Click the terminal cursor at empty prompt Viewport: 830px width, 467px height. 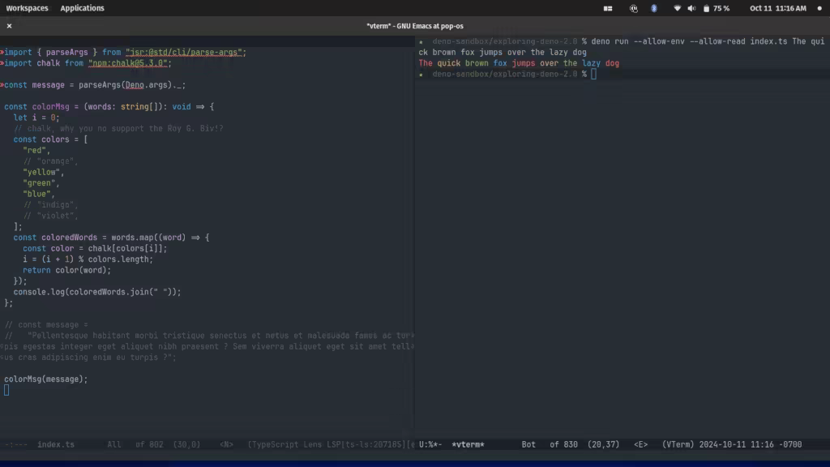(593, 74)
